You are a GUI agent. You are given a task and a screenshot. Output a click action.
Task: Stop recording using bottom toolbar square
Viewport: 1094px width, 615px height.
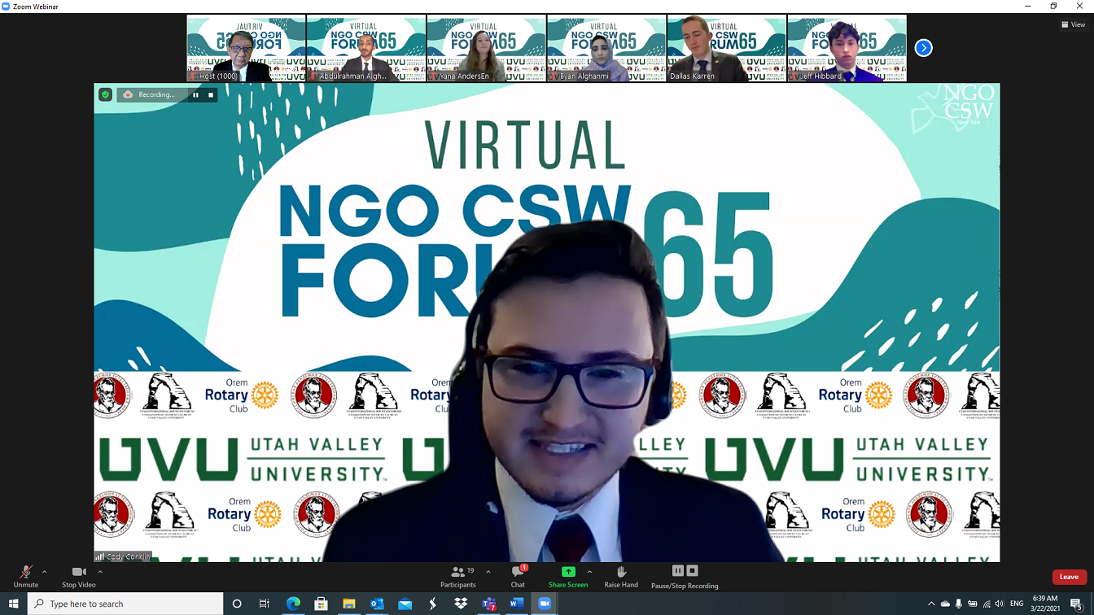click(x=692, y=571)
